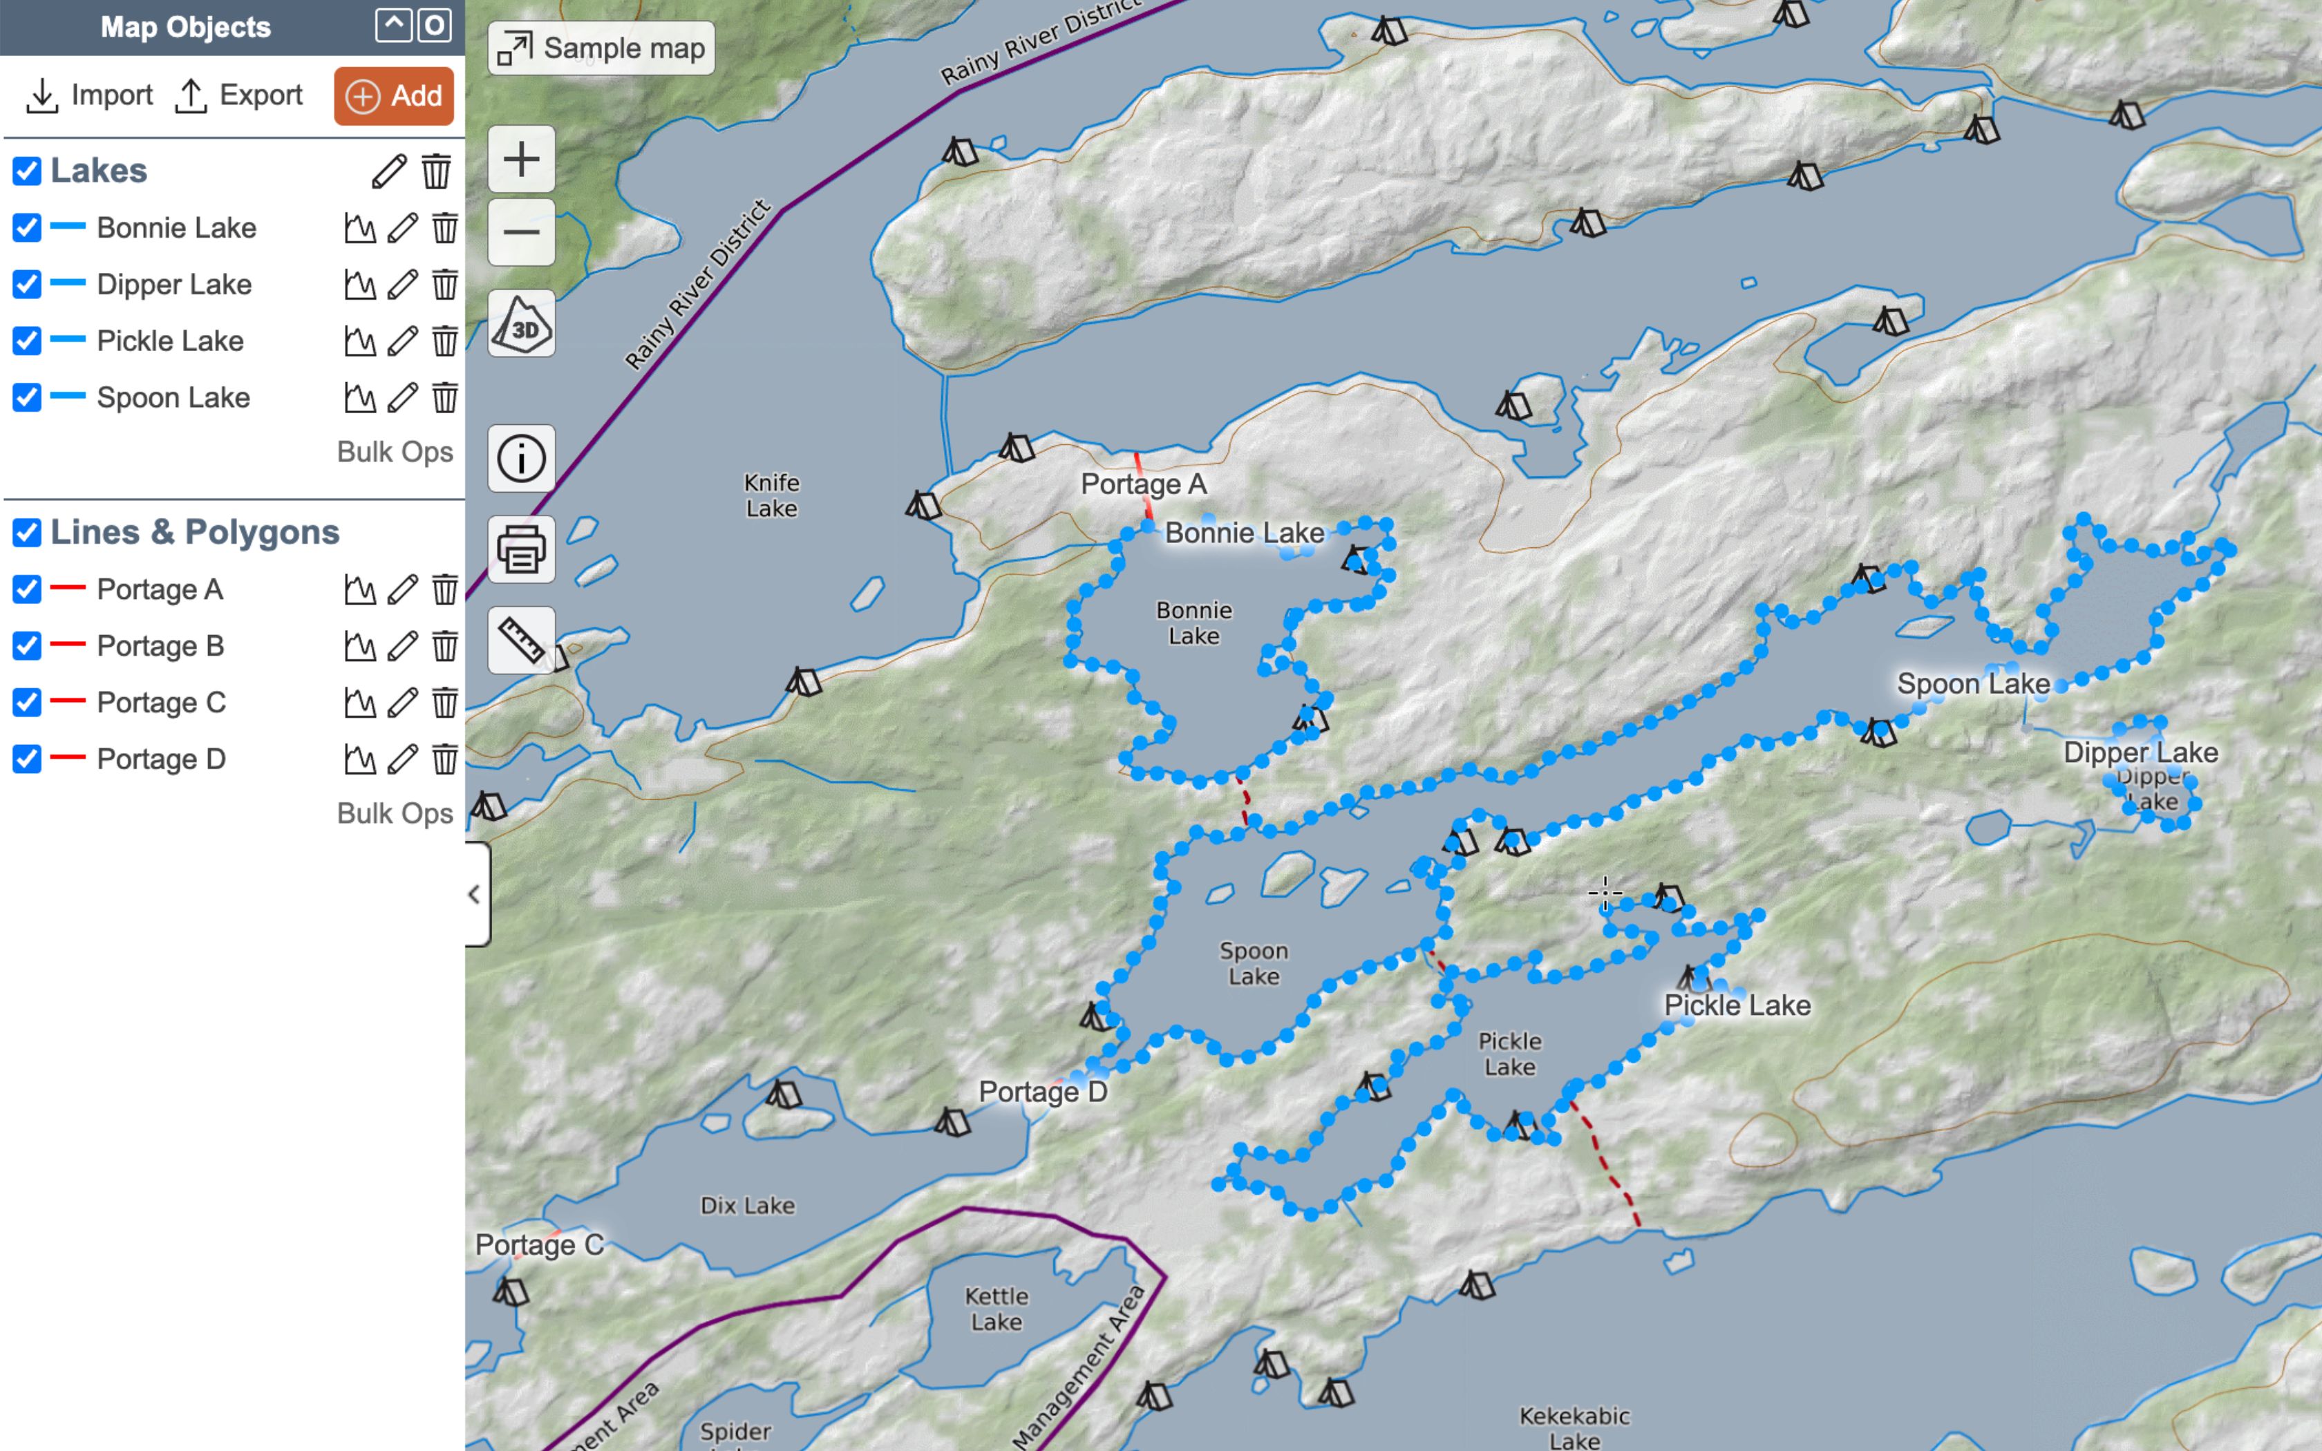Collapse sidebar with left chevron handle
Viewport: 2322px width, 1451px height.
[x=475, y=894]
